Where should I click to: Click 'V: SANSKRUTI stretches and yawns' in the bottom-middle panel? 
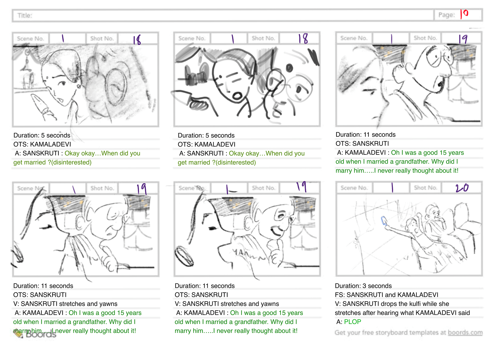click(227, 304)
